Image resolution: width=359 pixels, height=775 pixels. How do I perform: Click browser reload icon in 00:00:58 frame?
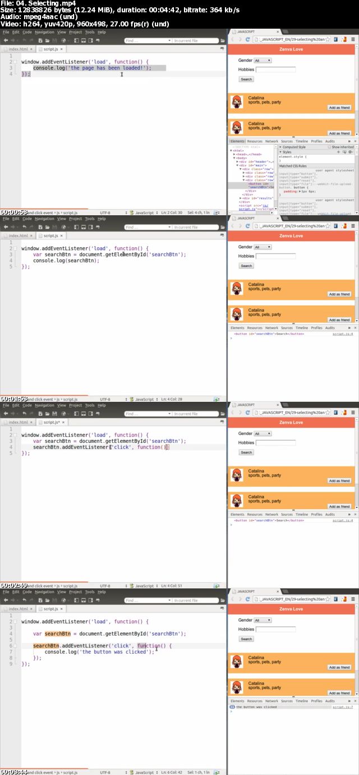pyautogui.click(x=248, y=40)
